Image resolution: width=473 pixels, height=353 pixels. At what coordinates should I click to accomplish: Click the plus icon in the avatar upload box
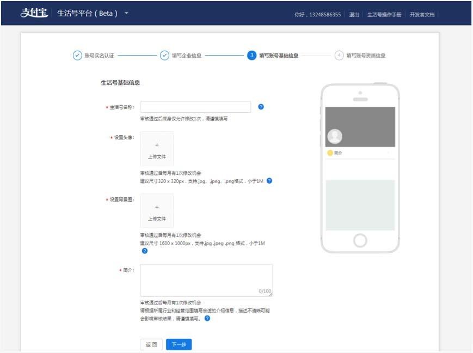pos(157,144)
